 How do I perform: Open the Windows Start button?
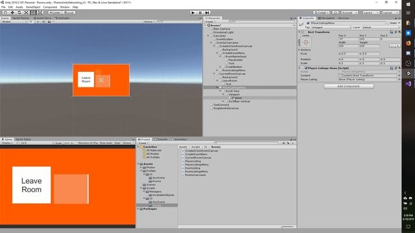pos(408,4)
